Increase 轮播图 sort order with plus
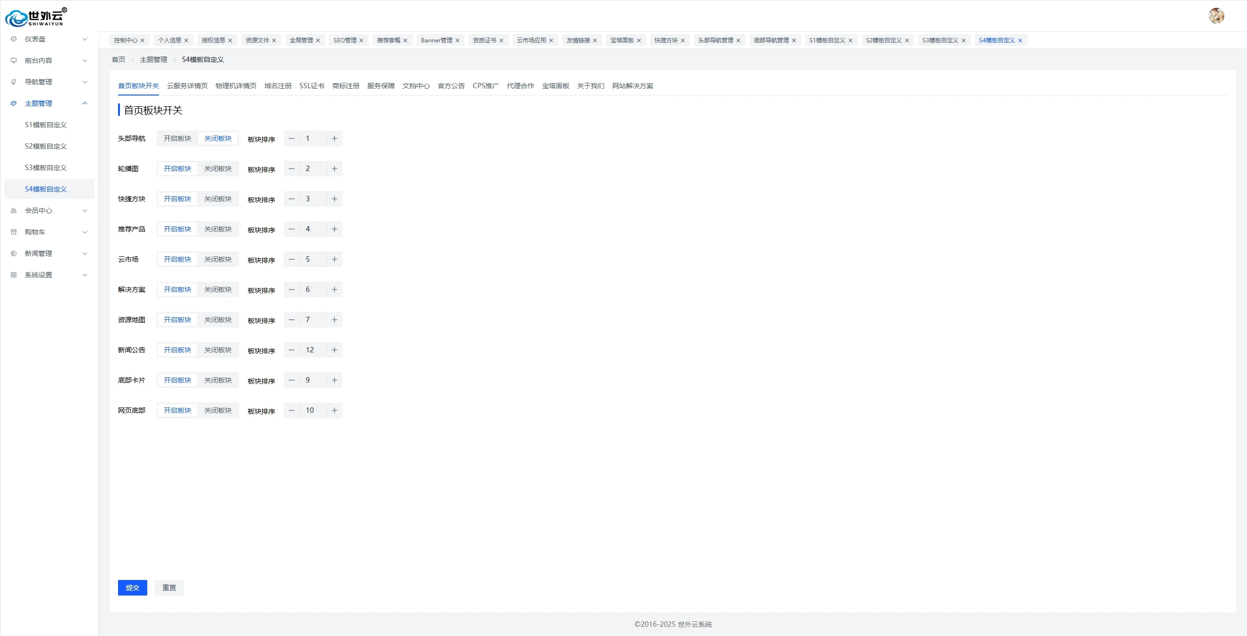Image resolution: width=1247 pixels, height=636 pixels. point(335,169)
